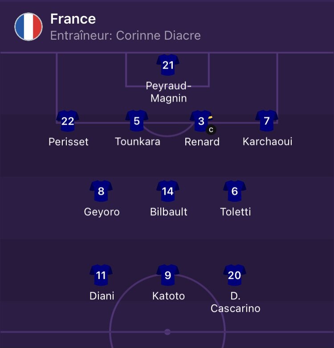
Task: Select Tounkara's number 5 jersey
Action: pyautogui.click(x=137, y=121)
